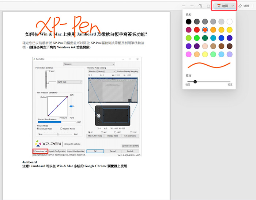Click the Max Active Area button
Image resolution: width=256 pixels, height=200 pixels.
click(95, 136)
